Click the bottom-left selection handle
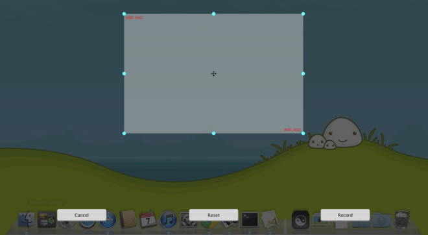Image resolution: width=428 pixels, height=235 pixels. (x=125, y=133)
